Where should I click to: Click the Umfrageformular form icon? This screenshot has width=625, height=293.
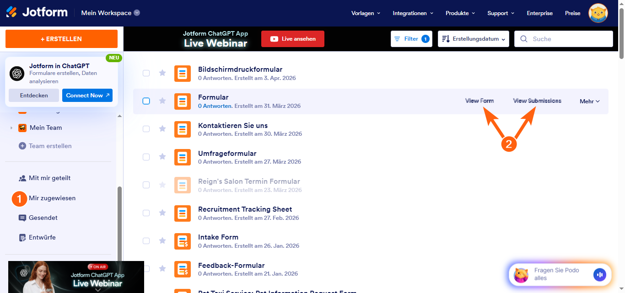click(x=183, y=157)
